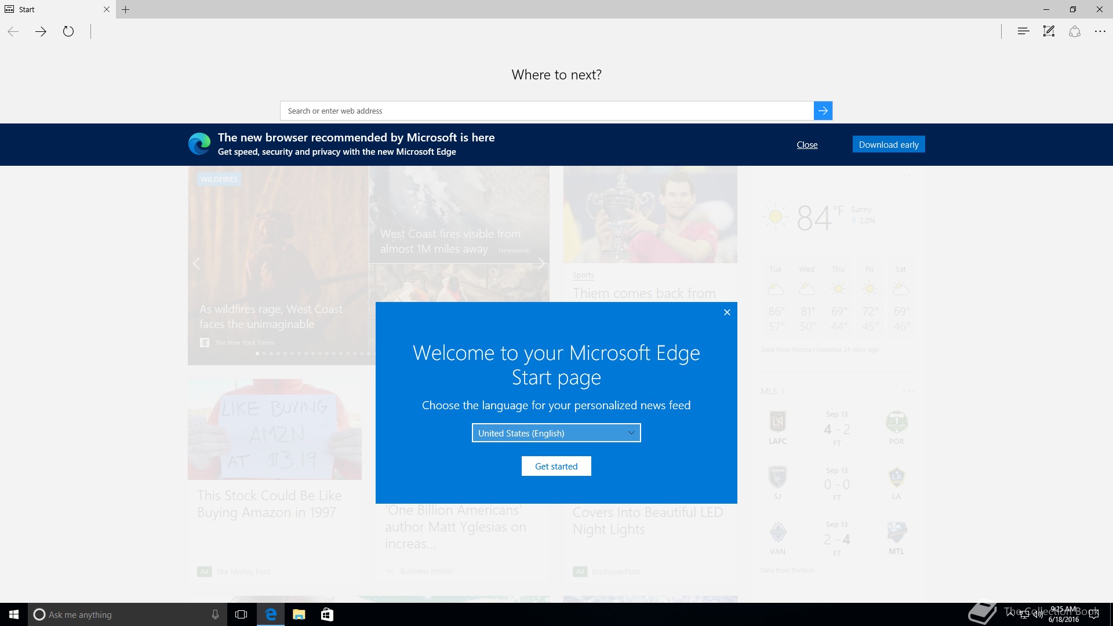The width and height of the screenshot is (1113, 626).
Task: Click the VAN team logo
Action: [777, 532]
